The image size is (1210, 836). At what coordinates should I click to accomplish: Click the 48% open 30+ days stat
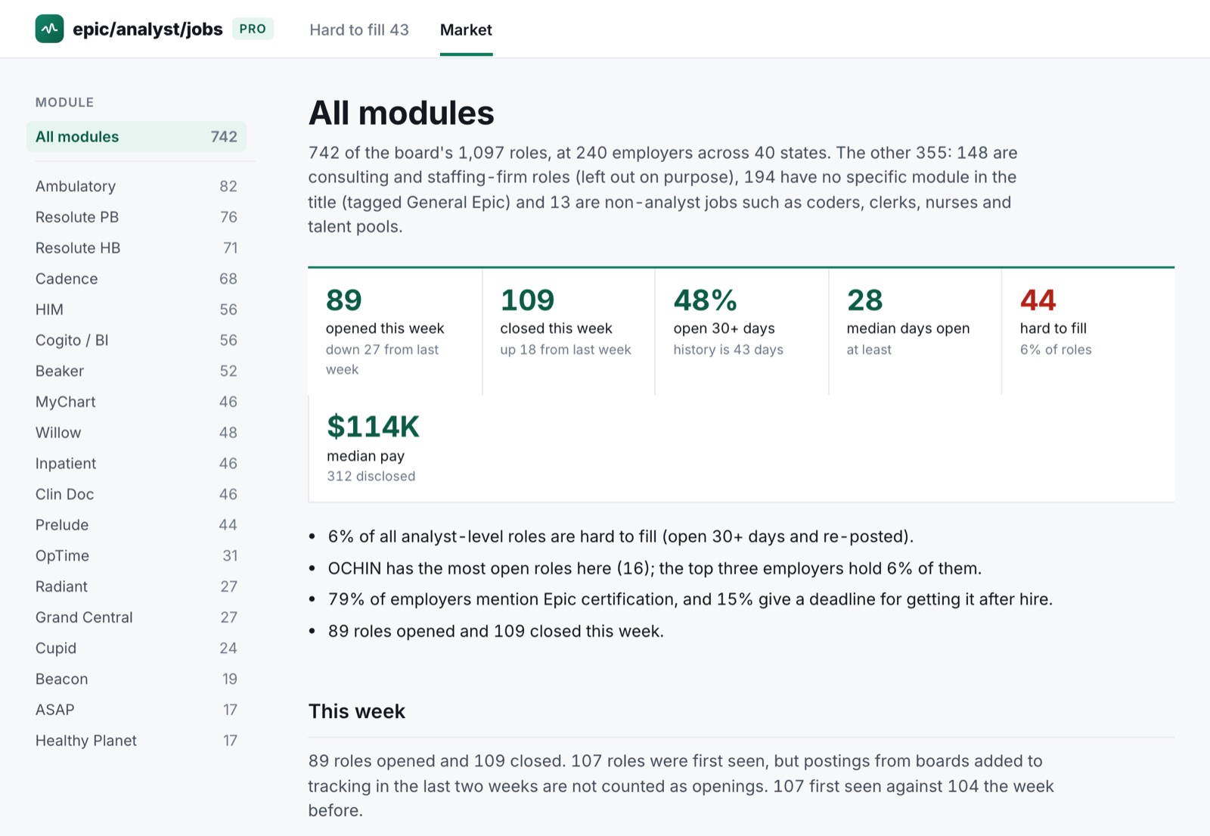click(742, 331)
